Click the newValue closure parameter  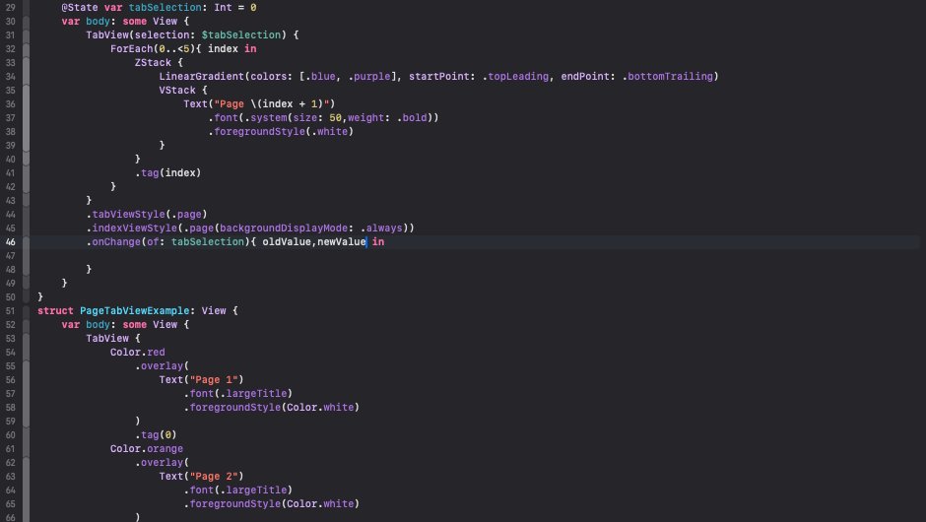pos(342,242)
